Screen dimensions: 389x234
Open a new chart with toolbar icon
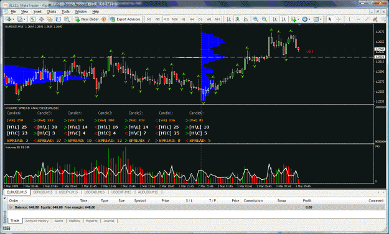tap(8, 19)
